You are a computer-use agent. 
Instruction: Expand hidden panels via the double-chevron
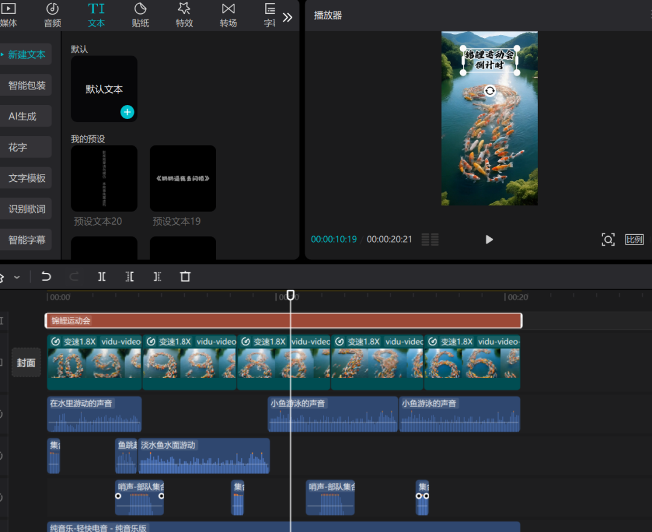[x=287, y=16]
